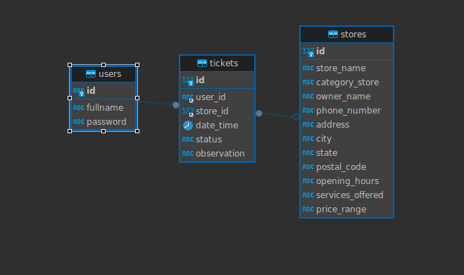Select the store_name column in stores
Viewport: 464px width, 275px height.
(x=346, y=68)
